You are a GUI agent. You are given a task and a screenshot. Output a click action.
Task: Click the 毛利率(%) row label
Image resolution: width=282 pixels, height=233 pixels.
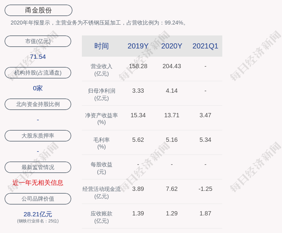(102, 143)
